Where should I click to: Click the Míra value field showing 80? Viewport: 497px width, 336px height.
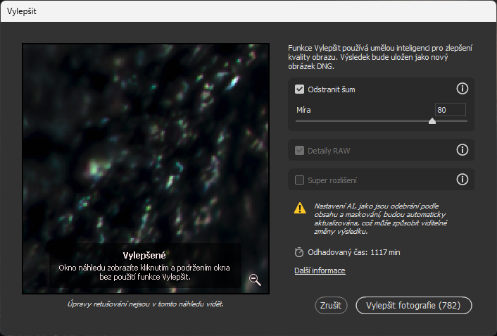pyautogui.click(x=450, y=110)
